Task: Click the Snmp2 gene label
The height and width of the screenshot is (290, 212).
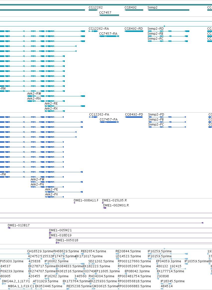Action: tap(152, 7)
